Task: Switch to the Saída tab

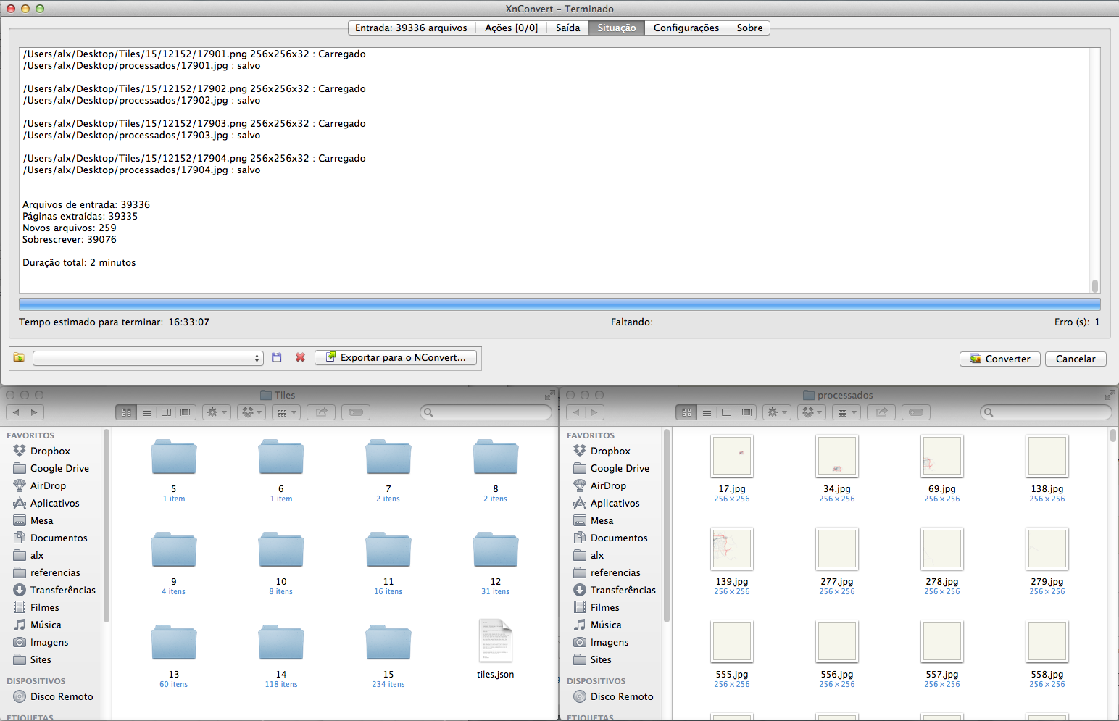Action: point(567,28)
